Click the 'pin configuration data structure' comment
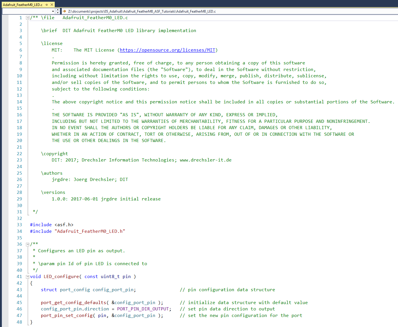The image size is (398, 327). [x=228, y=290]
